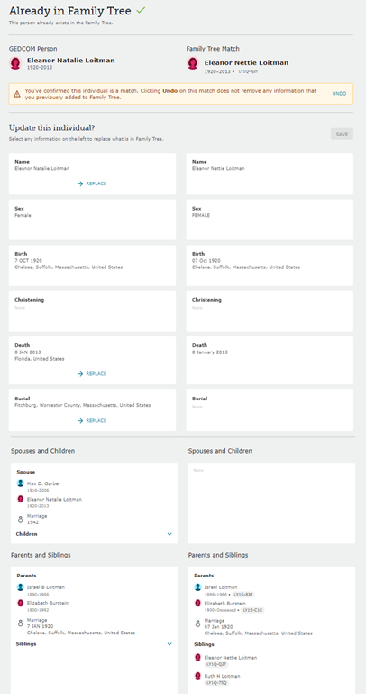This screenshot has height=694, width=366.
Task: Expand the Children section chevron
Action: (x=169, y=534)
